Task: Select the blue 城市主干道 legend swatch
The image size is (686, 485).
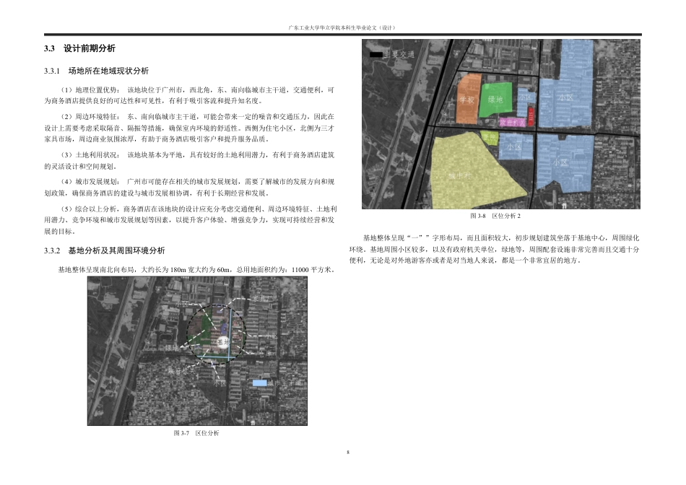Action: point(259,383)
